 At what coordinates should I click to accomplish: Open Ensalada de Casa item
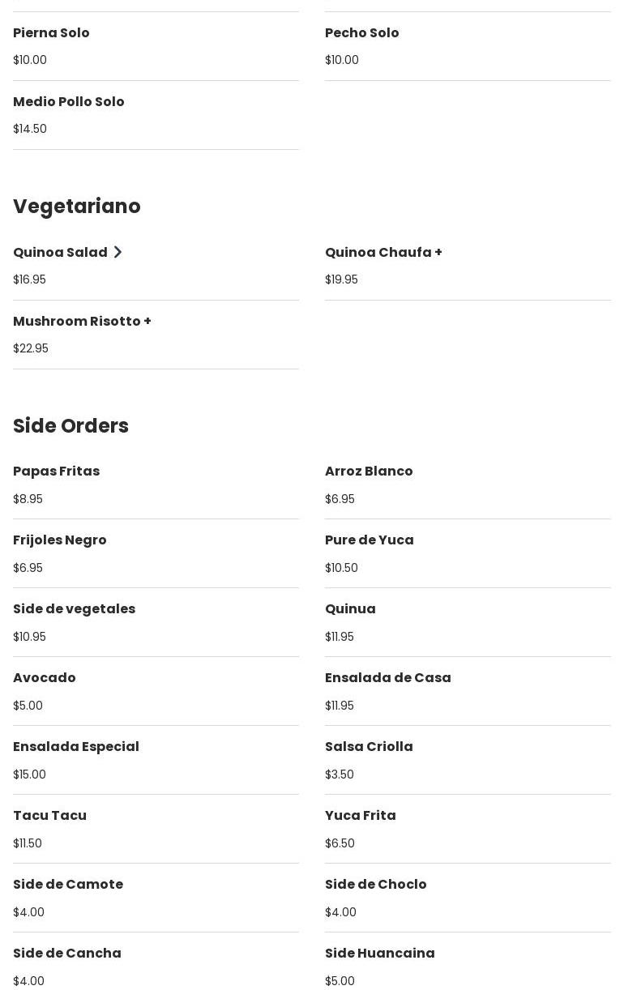point(387,678)
